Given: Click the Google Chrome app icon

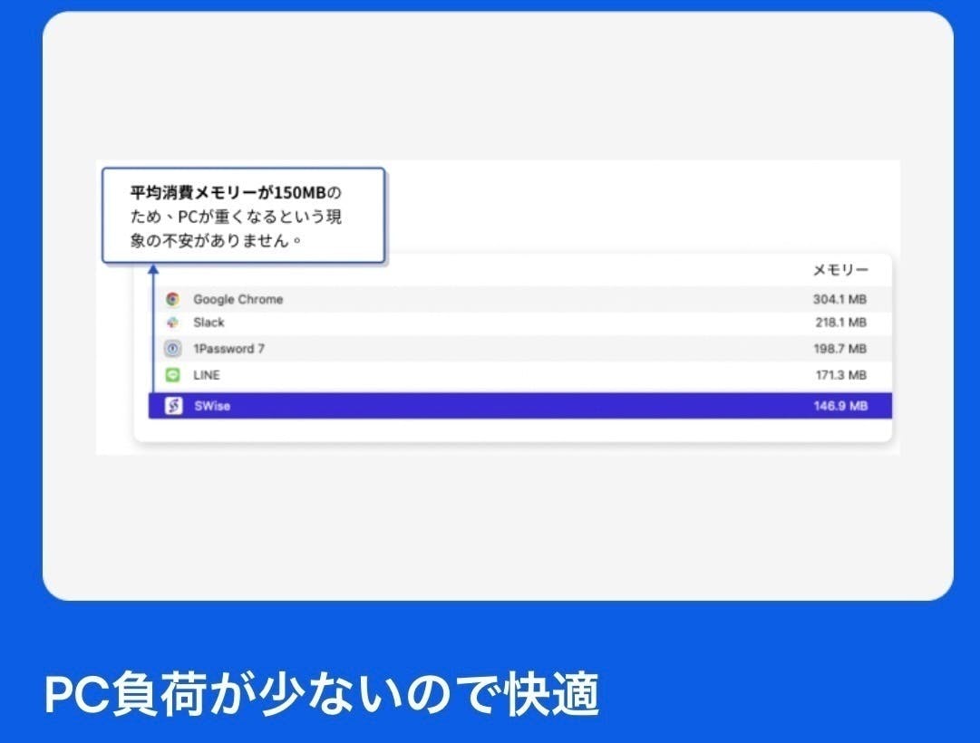Looking at the screenshot, I should (170, 298).
